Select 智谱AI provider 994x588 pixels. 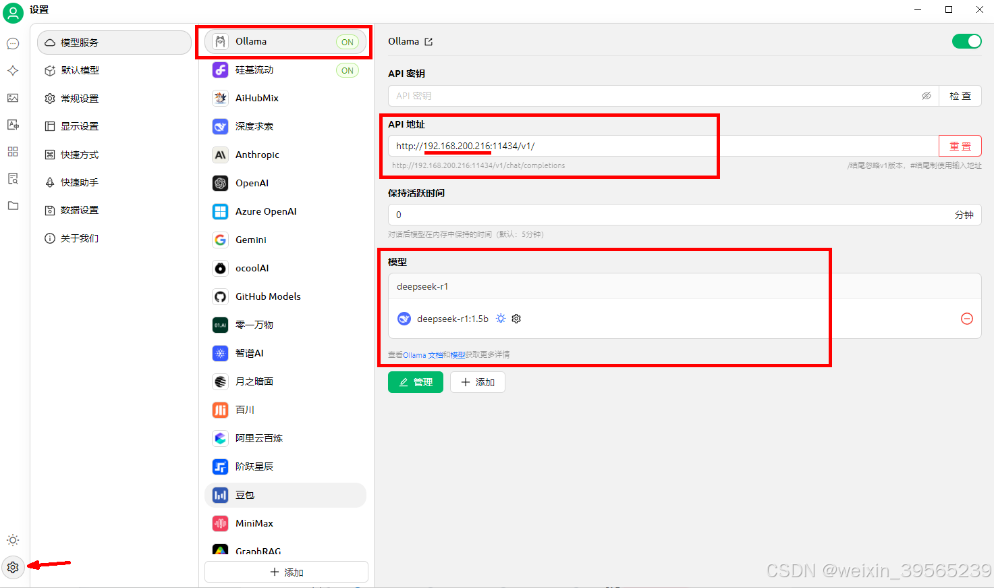(285, 354)
